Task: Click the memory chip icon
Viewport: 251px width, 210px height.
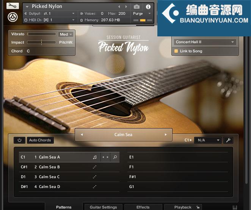Action: point(82,20)
